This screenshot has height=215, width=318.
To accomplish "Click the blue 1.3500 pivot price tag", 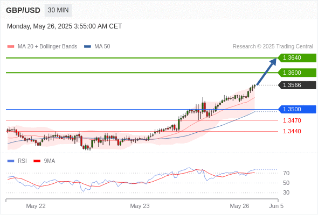I will point(297,110).
